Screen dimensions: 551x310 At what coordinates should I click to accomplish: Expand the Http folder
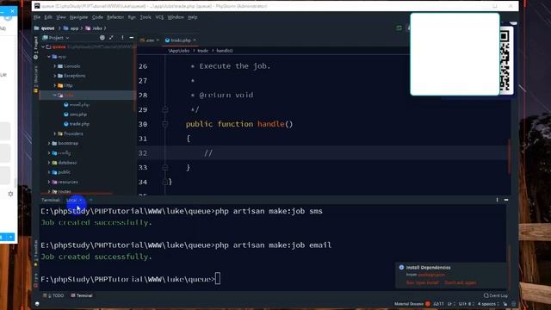pyautogui.click(x=55, y=85)
